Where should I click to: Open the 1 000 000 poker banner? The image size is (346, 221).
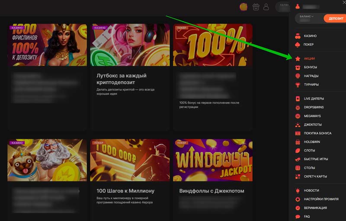click(130, 160)
